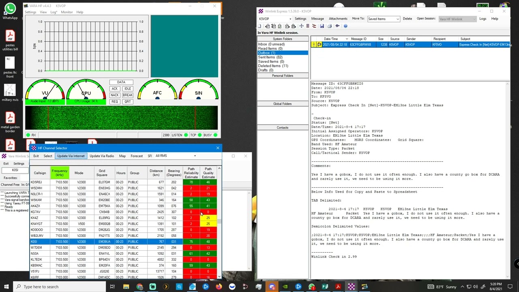This screenshot has width=519, height=292.
Task: Click the new message icon in Winlink Express toolbar
Action: [x=259, y=26]
